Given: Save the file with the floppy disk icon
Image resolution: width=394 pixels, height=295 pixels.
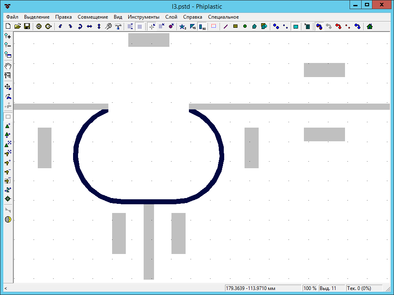Looking at the screenshot, I should click(x=27, y=27).
